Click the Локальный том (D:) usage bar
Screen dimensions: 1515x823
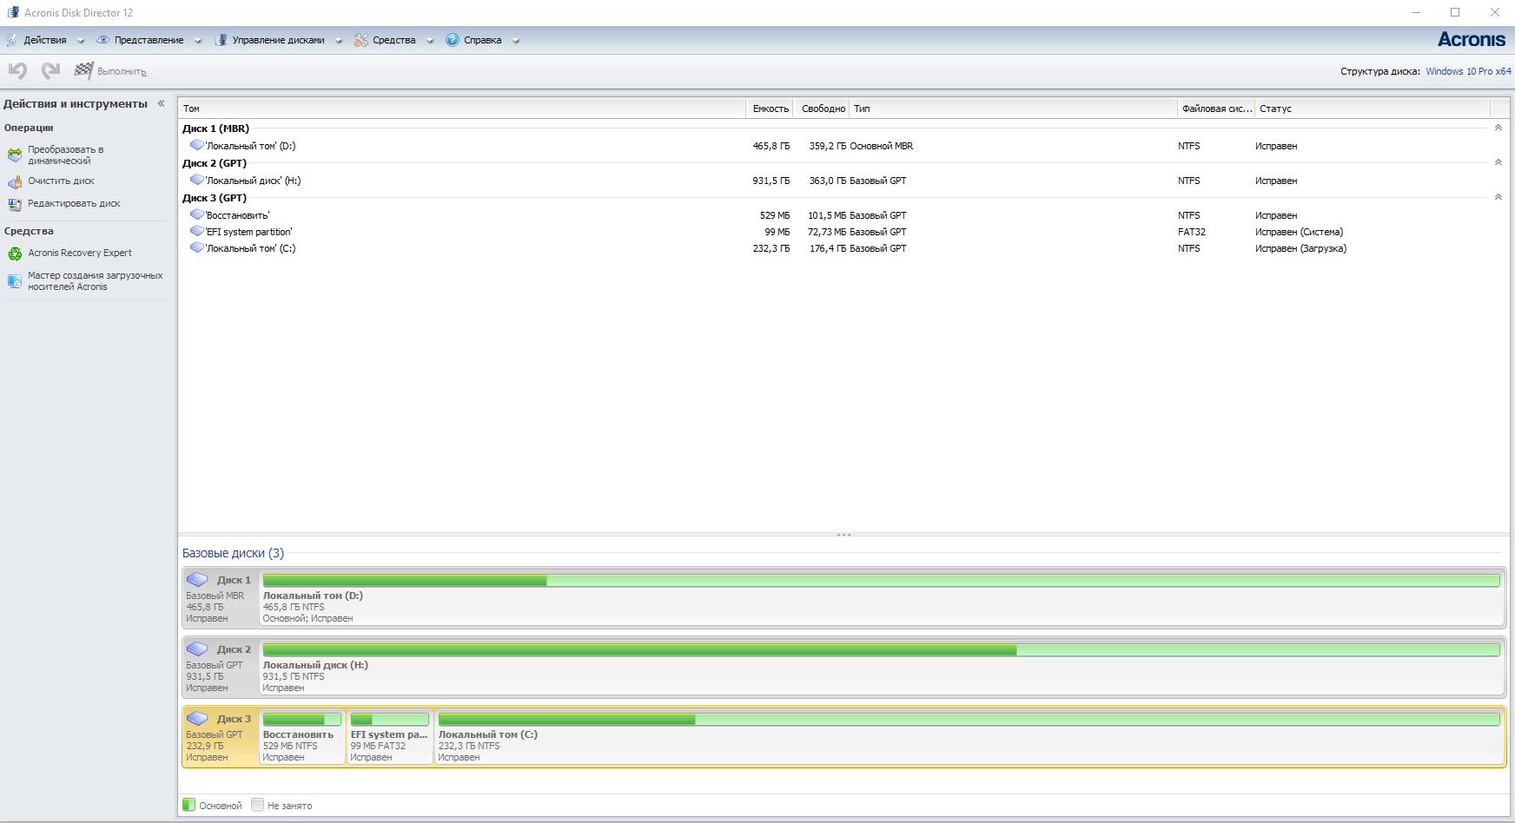(882, 580)
